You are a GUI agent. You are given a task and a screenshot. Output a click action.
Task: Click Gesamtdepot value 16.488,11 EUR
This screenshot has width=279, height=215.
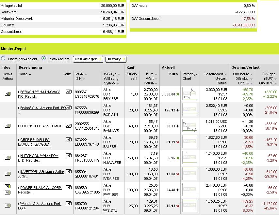pos(113,32)
